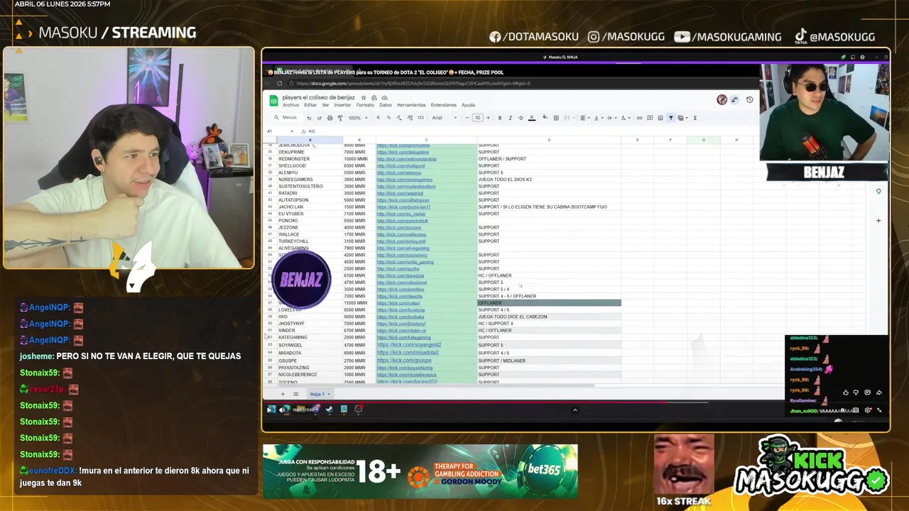Open the zoom 100% dropdown
Viewport: 909px width, 511px height.
pyautogui.click(x=358, y=118)
